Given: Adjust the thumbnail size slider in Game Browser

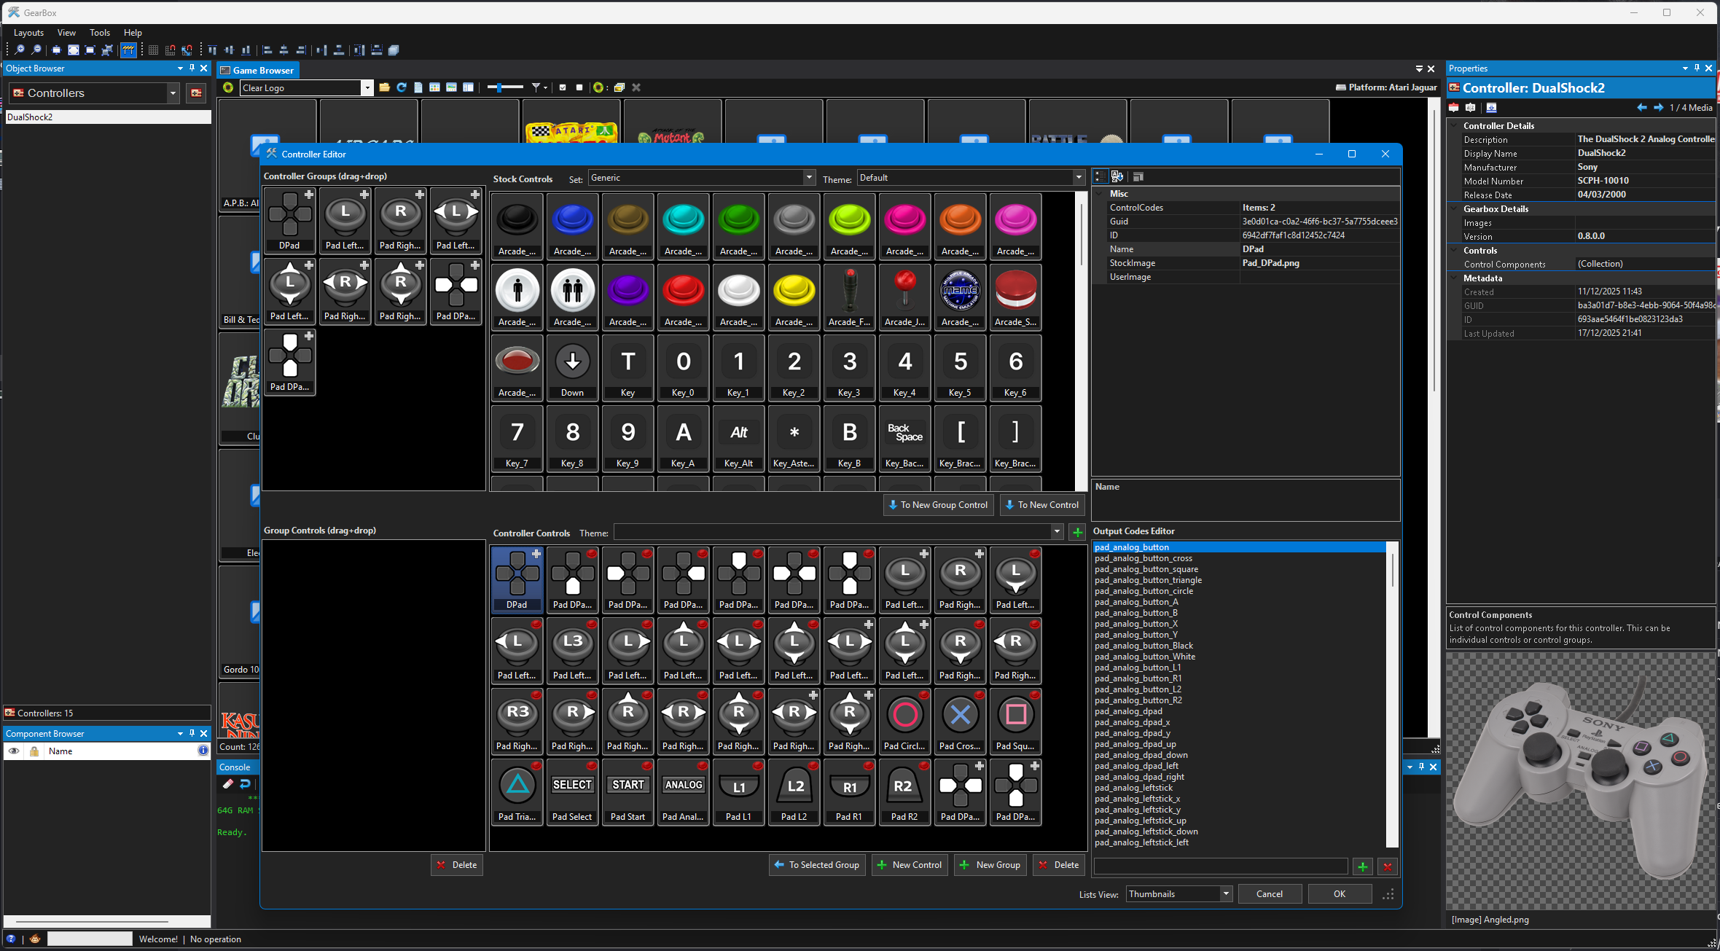Looking at the screenshot, I should click(499, 87).
